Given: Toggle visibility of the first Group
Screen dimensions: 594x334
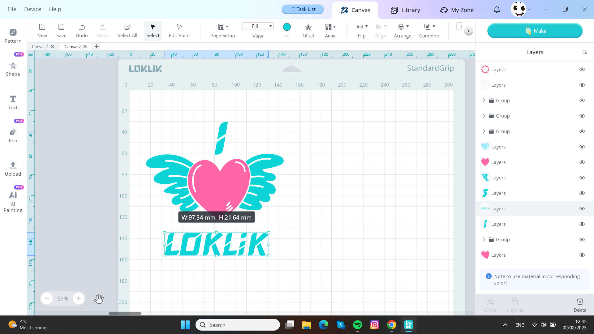Looking at the screenshot, I should (x=582, y=101).
